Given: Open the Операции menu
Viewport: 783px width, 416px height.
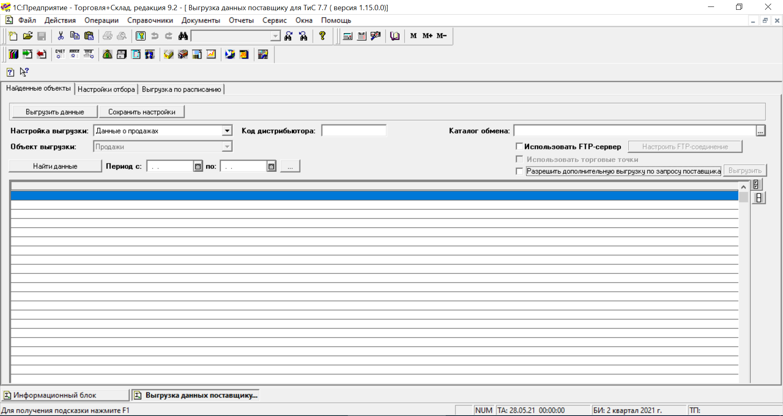Looking at the screenshot, I should (x=102, y=20).
